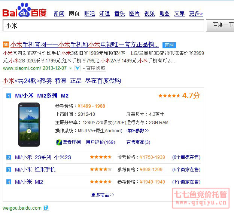This screenshot has height=213, width=234.
Task: Open the 小米<共24款>热卖 微购 link
Action: [62, 81]
